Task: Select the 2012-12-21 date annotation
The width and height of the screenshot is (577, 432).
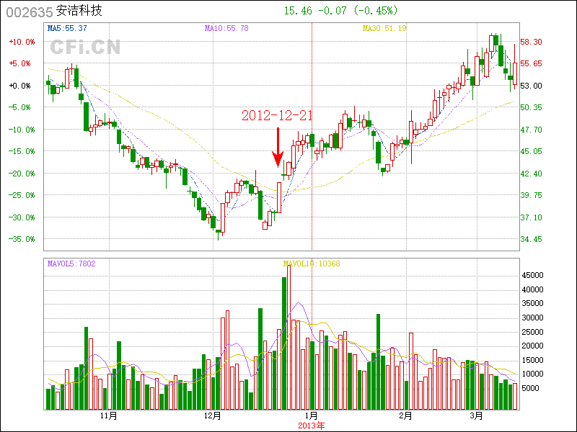Action: (x=277, y=115)
